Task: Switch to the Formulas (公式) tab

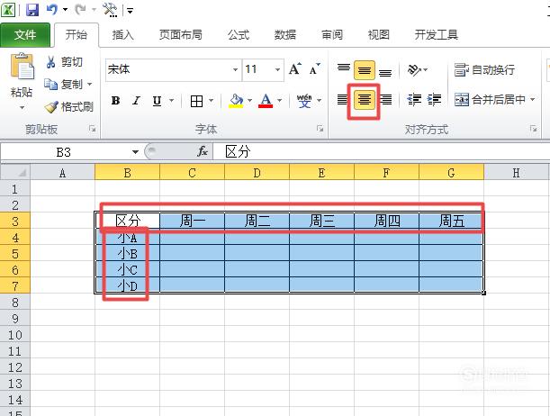Action: click(239, 35)
